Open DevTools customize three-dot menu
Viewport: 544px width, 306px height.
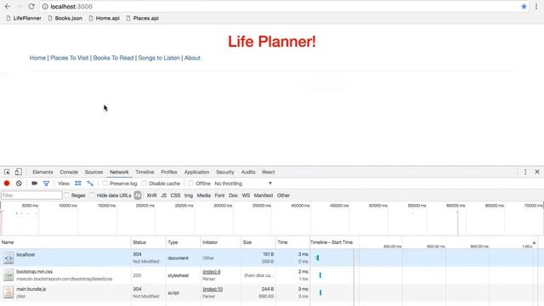(525, 172)
